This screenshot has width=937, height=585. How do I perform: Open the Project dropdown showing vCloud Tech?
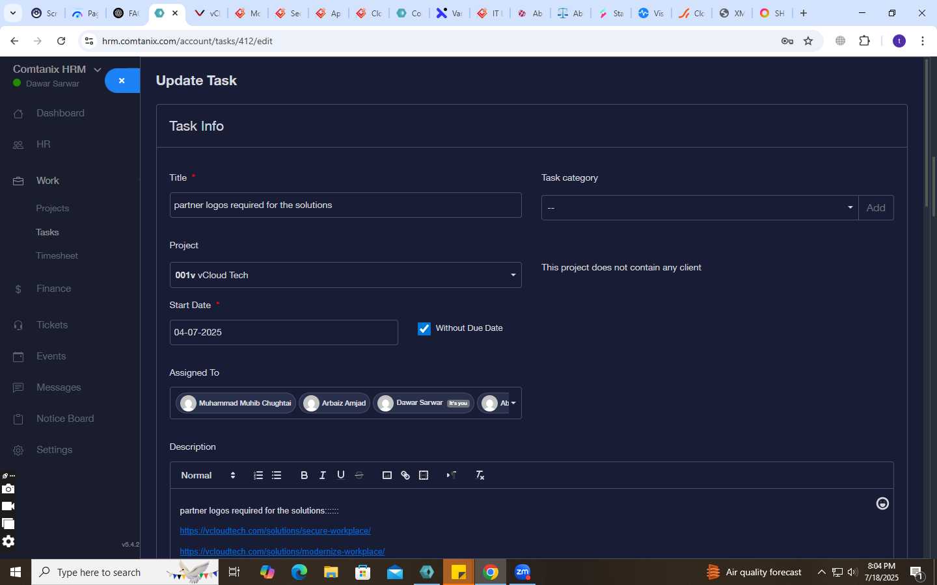(346, 275)
